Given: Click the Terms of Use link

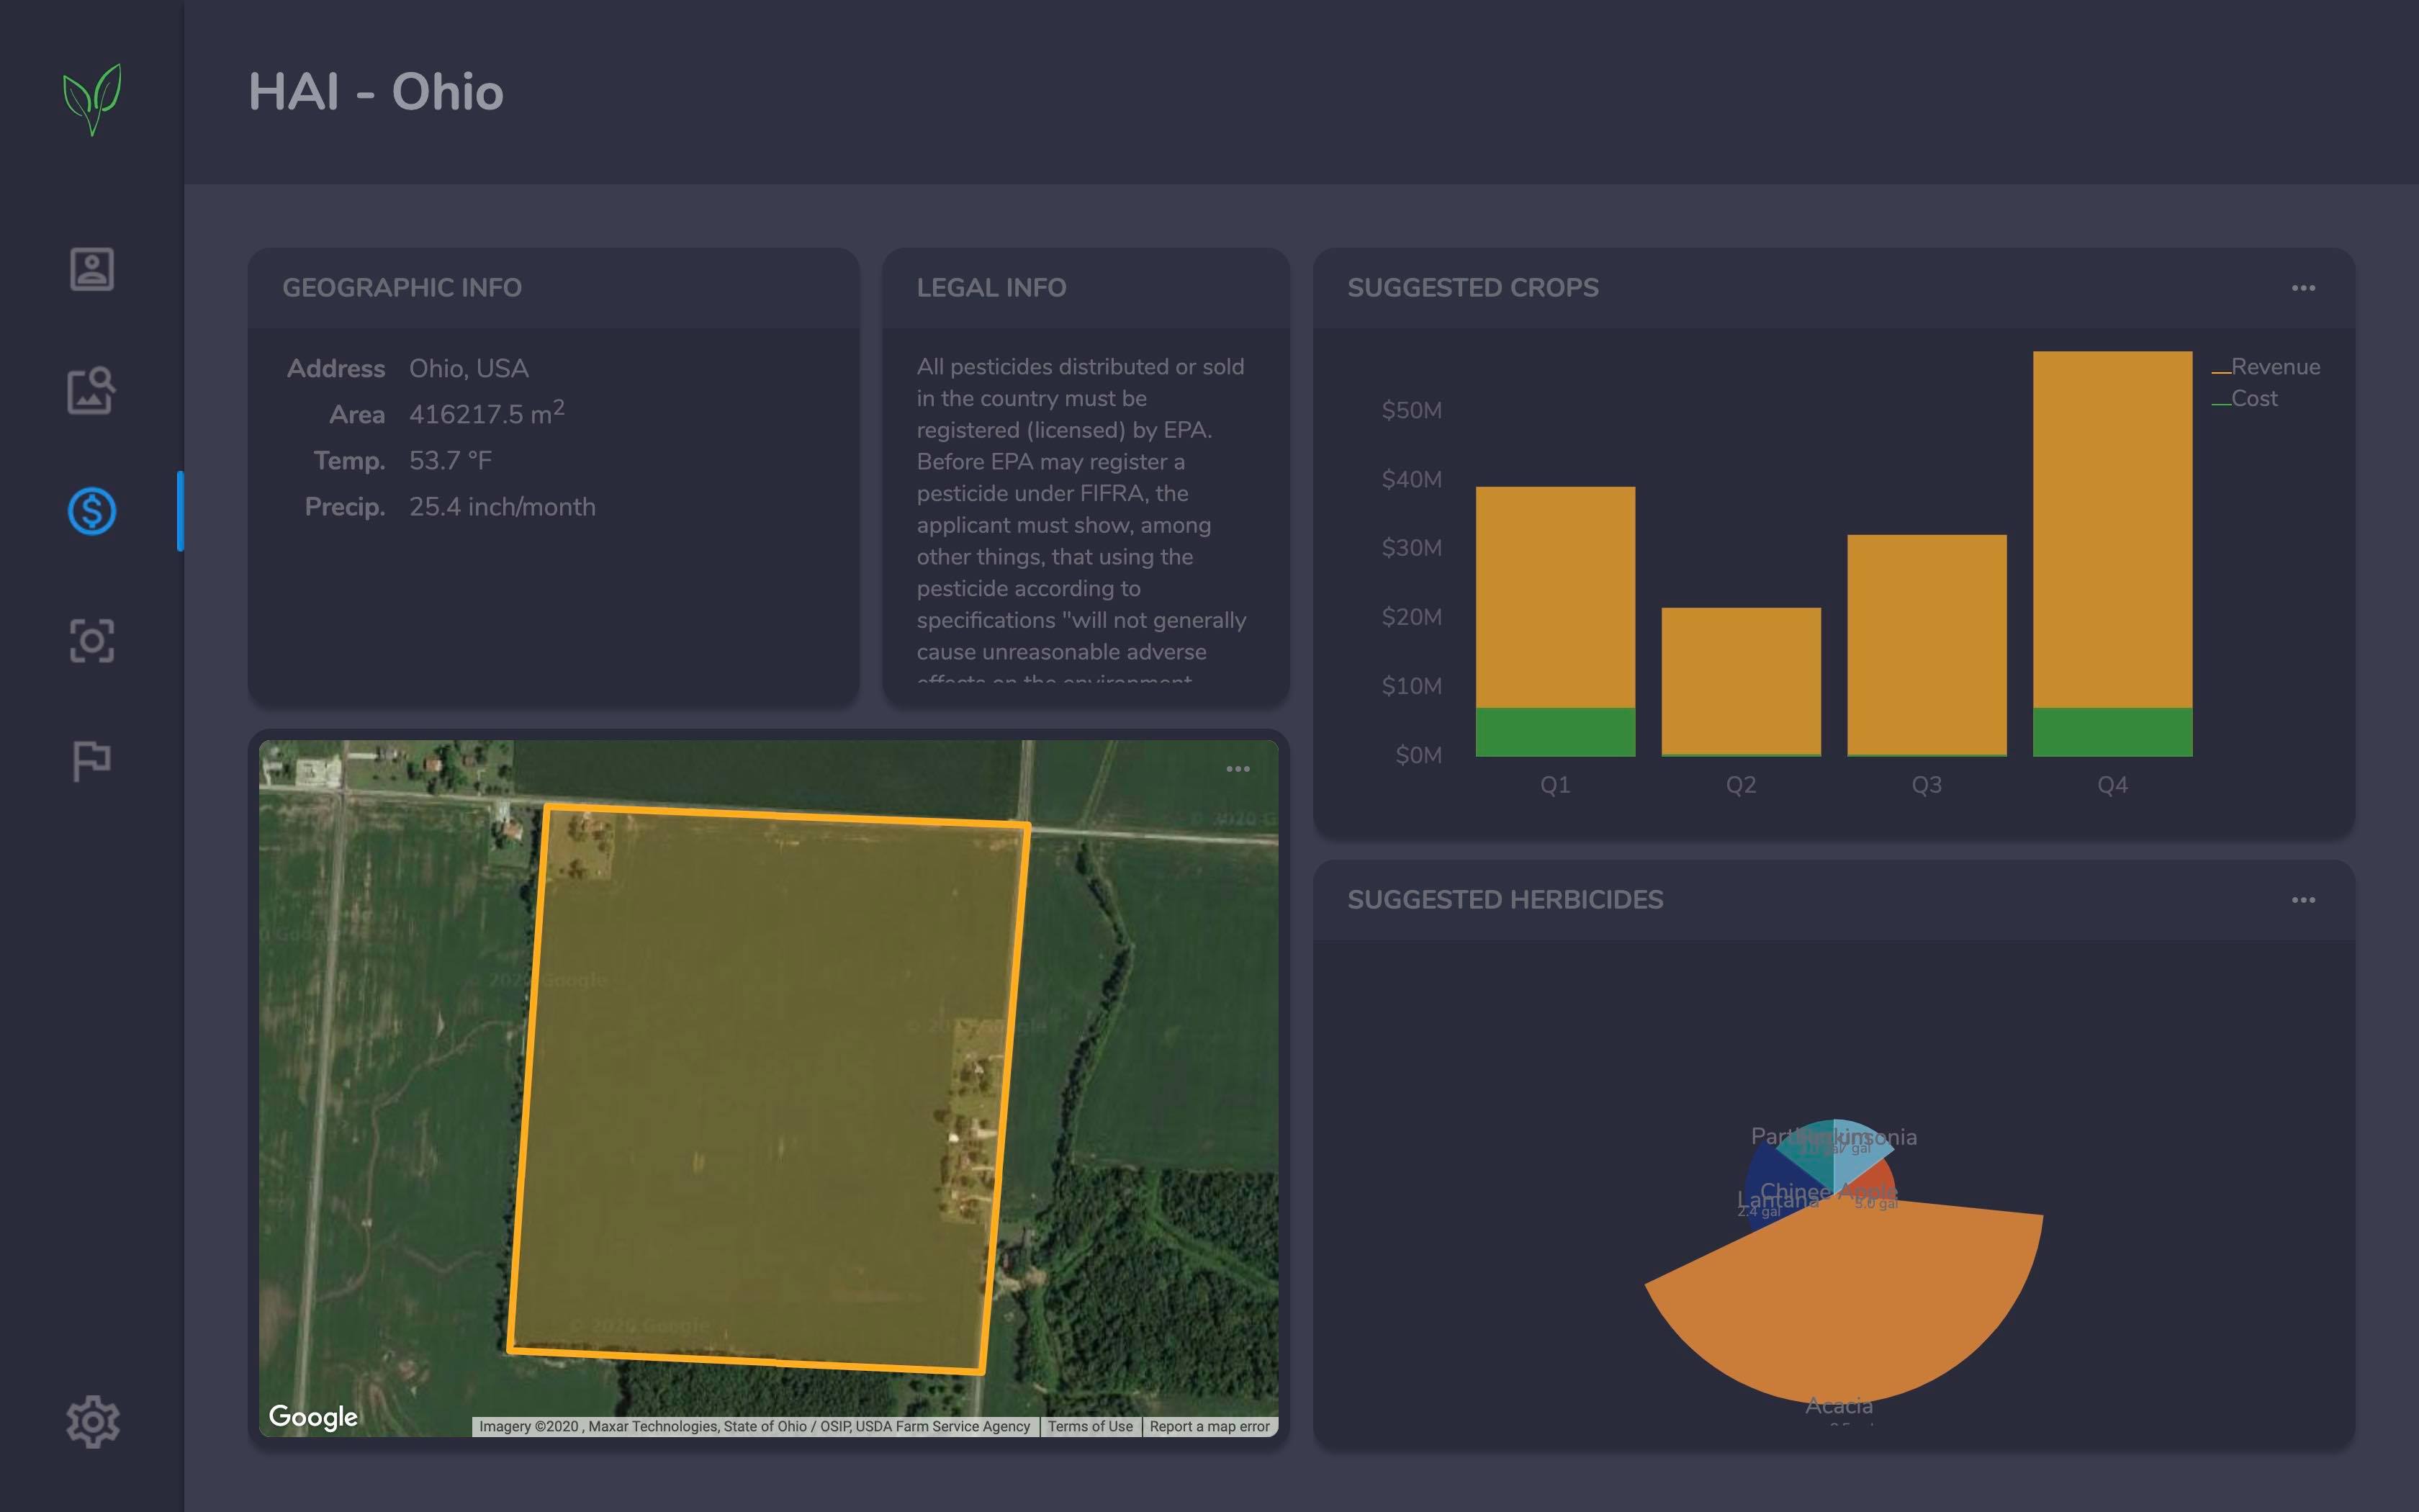Looking at the screenshot, I should [1089, 1427].
